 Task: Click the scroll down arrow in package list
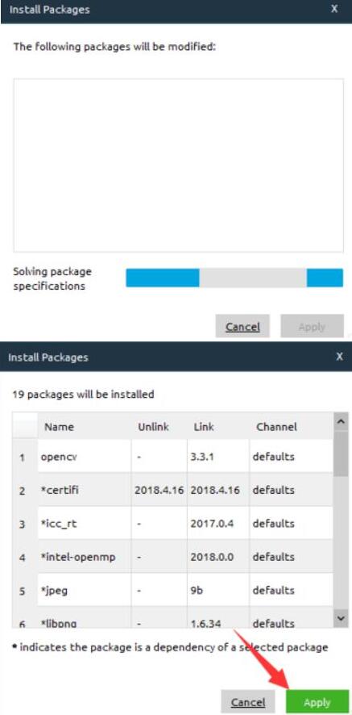pos(341,618)
